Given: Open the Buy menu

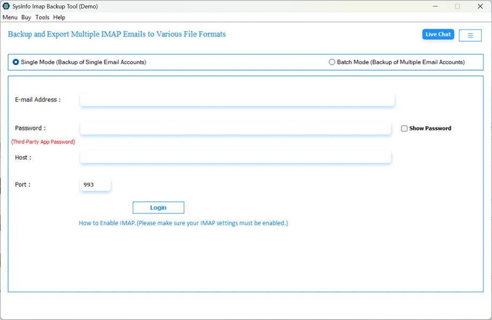Looking at the screenshot, I should (26, 17).
